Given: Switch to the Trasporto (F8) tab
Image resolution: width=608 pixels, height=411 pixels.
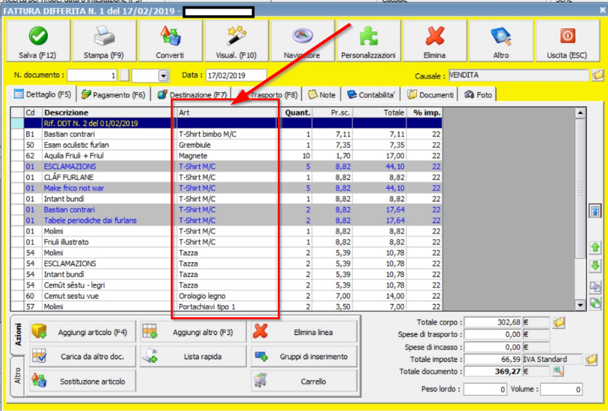Looking at the screenshot, I should pos(267,95).
